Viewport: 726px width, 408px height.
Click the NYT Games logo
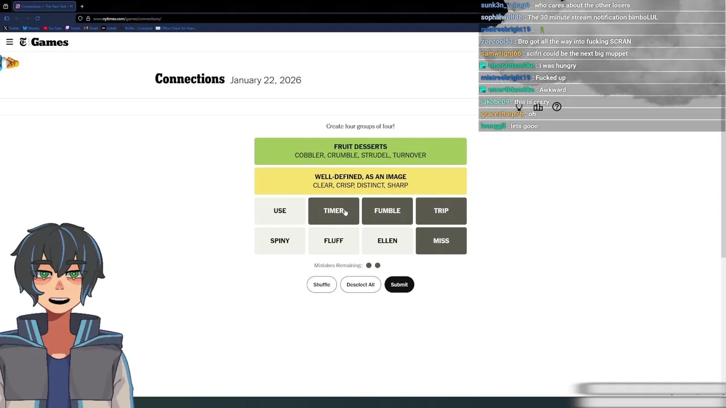point(44,42)
